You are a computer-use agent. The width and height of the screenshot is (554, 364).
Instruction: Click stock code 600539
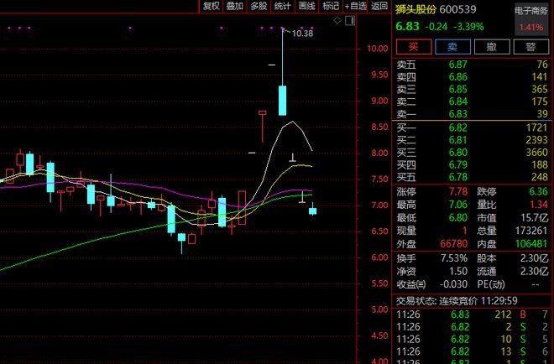pyautogui.click(x=458, y=9)
